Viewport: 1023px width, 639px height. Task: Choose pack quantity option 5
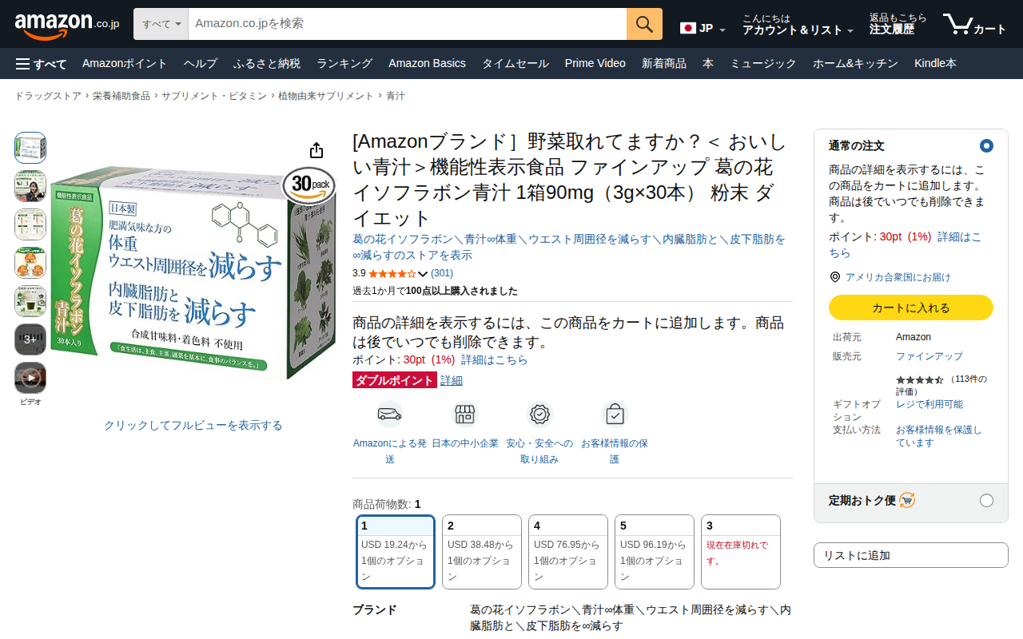[655, 552]
